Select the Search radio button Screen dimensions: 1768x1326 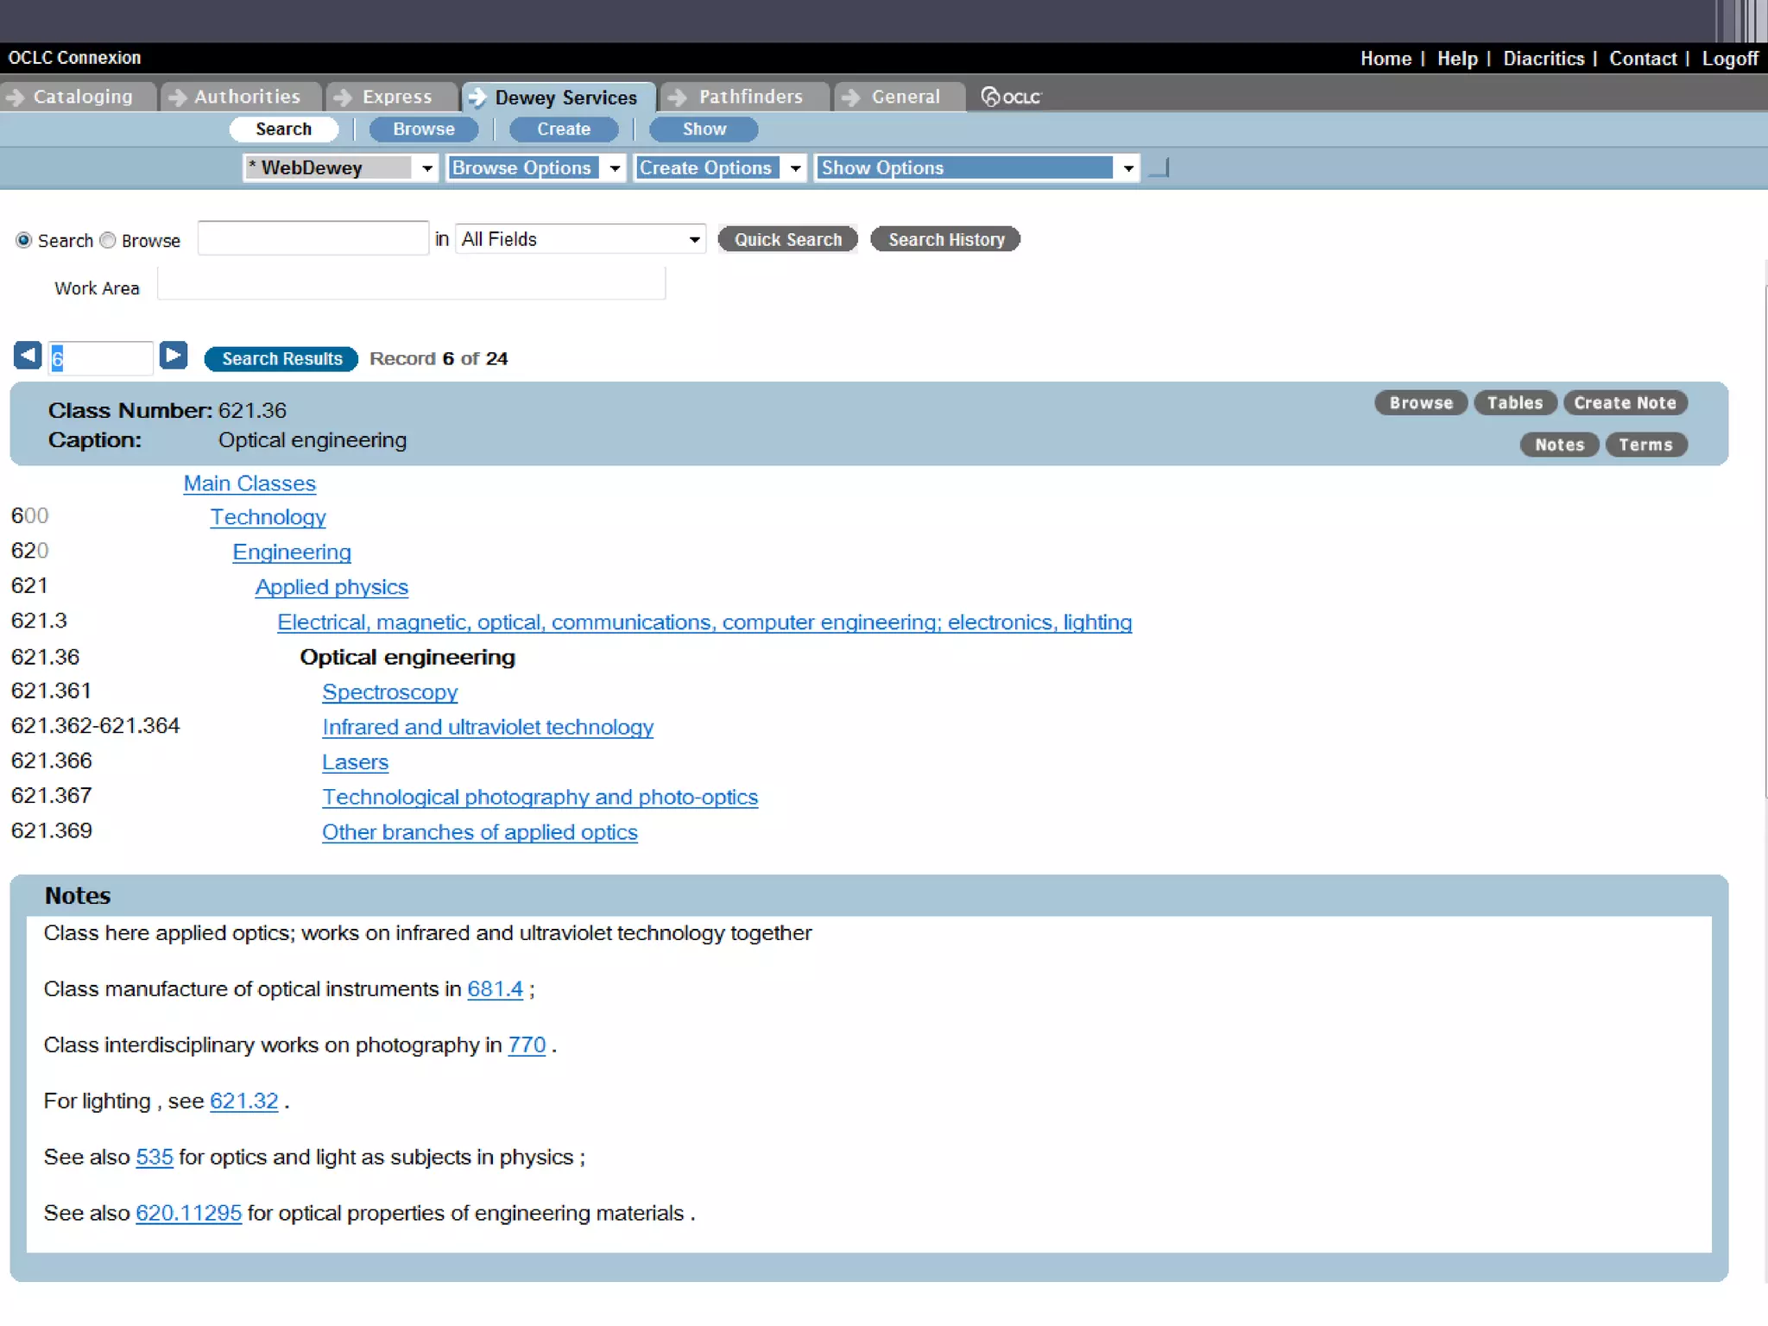(x=24, y=240)
